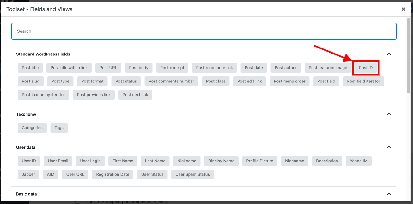The width and height of the screenshot is (413, 204).
Task: Choose the User Email field
Action: click(x=58, y=161)
